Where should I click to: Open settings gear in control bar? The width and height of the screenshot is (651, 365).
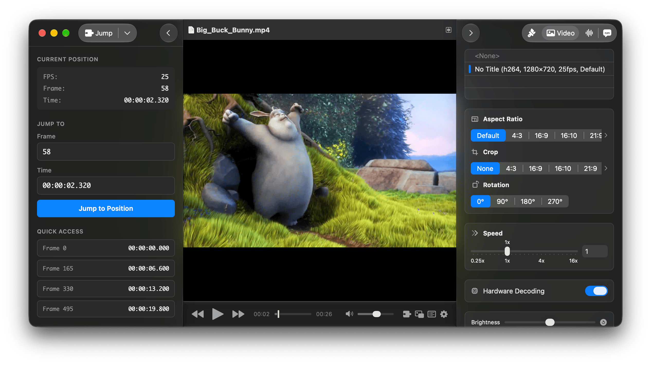(x=444, y=314)
